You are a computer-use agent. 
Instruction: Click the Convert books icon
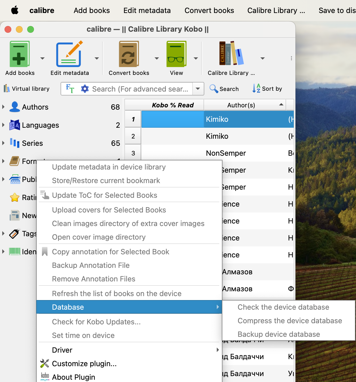[129, 54]
